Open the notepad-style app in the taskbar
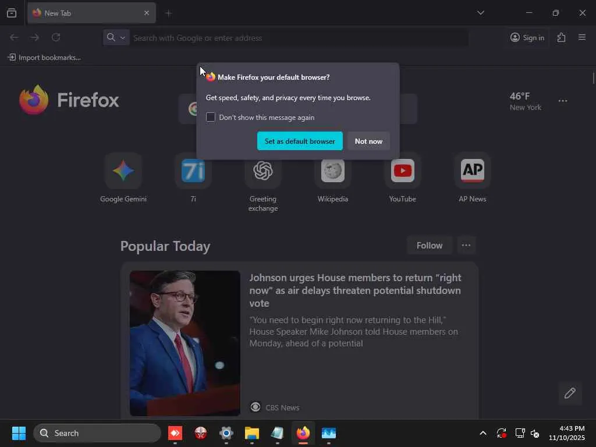The height and width of the screenshot is (447, 596). pos(278,433)
